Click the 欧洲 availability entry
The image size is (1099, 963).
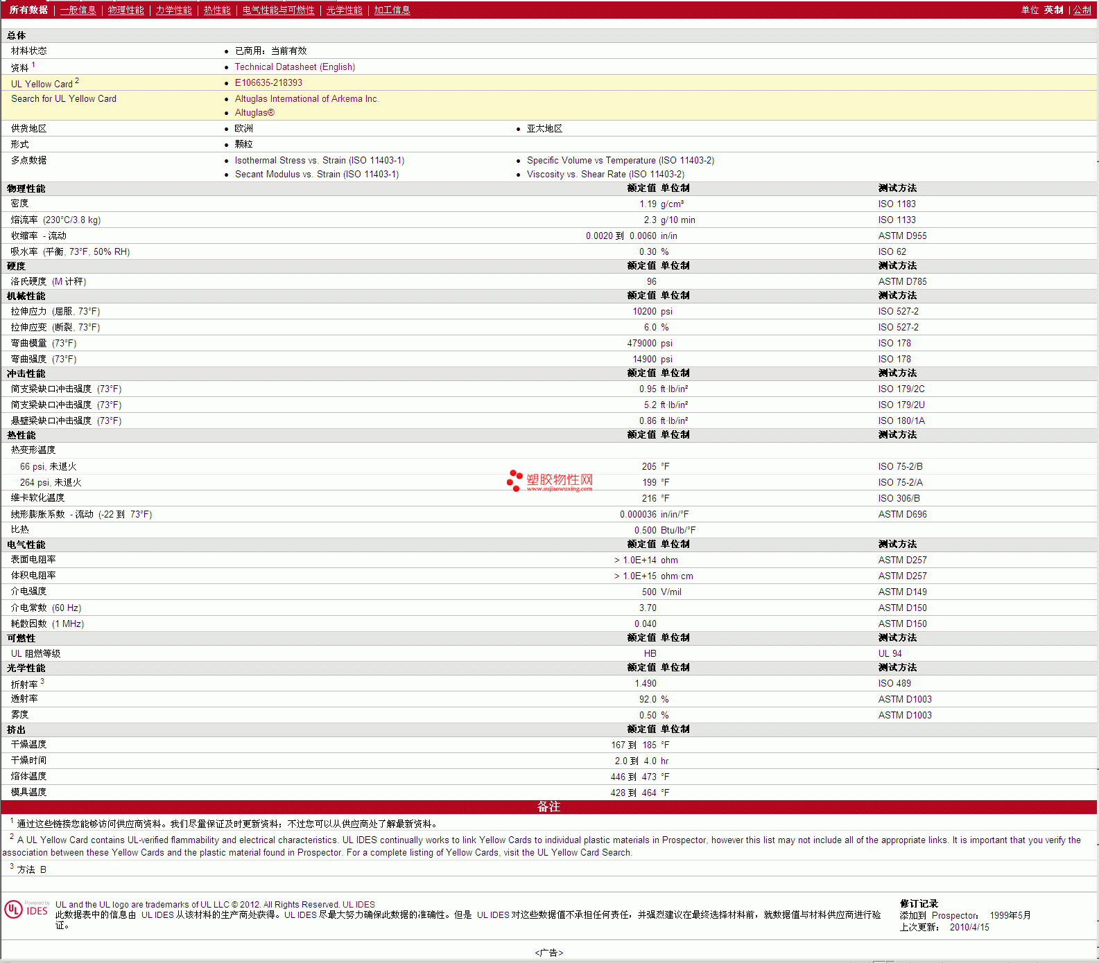pos(243,128)
